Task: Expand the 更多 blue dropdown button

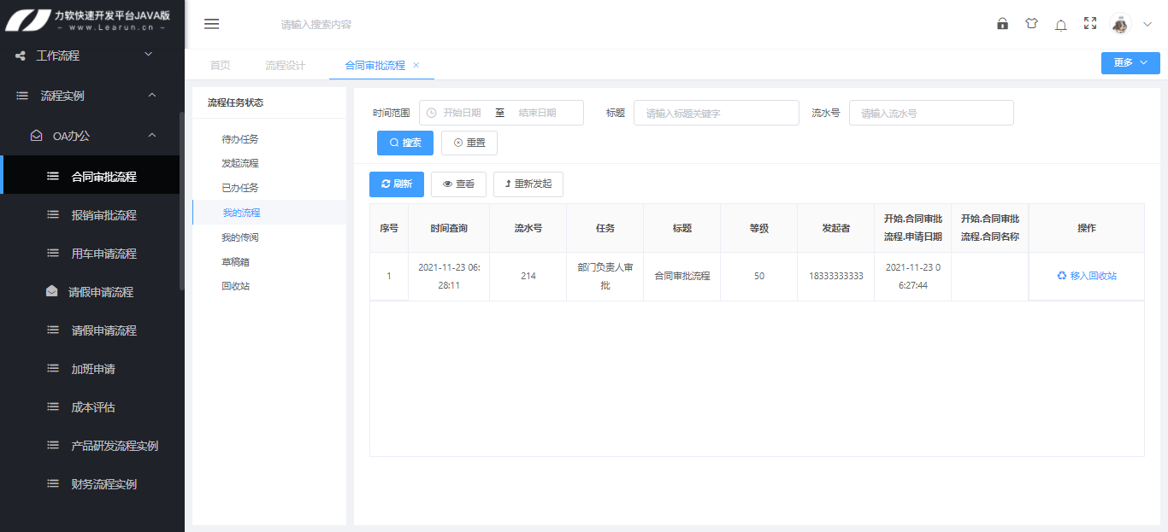Action: point(1130,62)
